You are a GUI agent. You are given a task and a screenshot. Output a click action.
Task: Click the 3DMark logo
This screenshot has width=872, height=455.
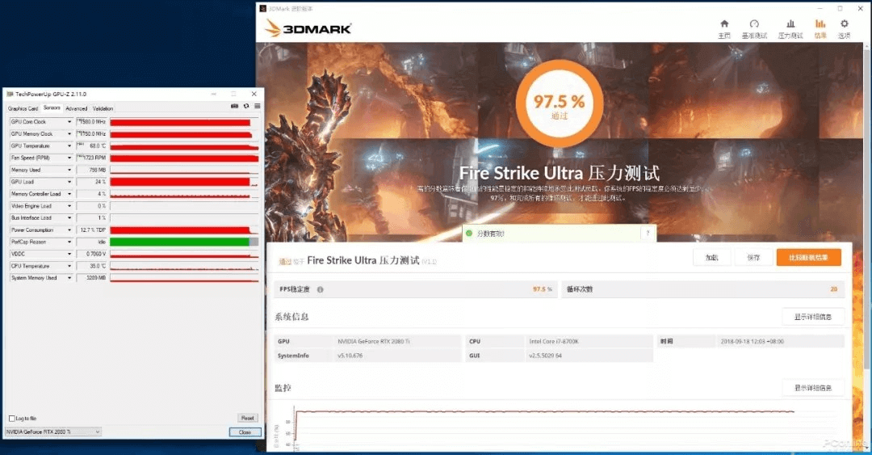tap(308, 28)
